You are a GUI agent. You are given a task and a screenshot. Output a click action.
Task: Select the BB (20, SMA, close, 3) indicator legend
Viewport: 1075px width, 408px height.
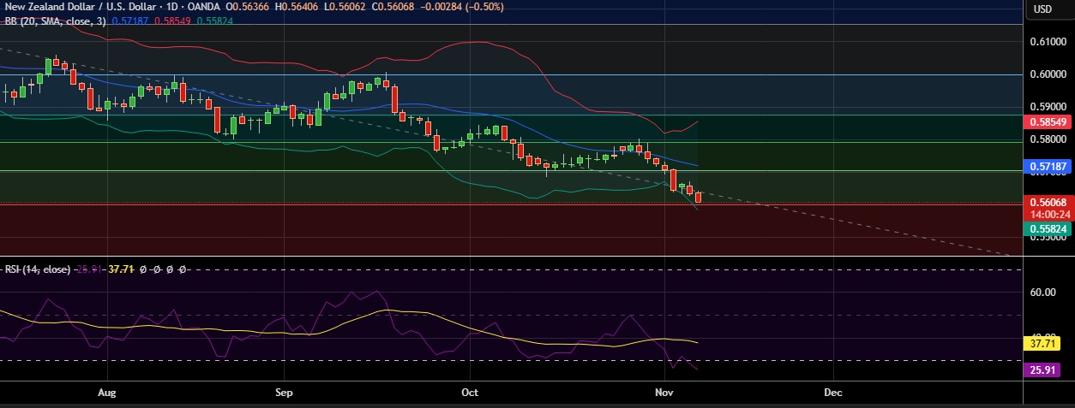click(x=54, y=21)
